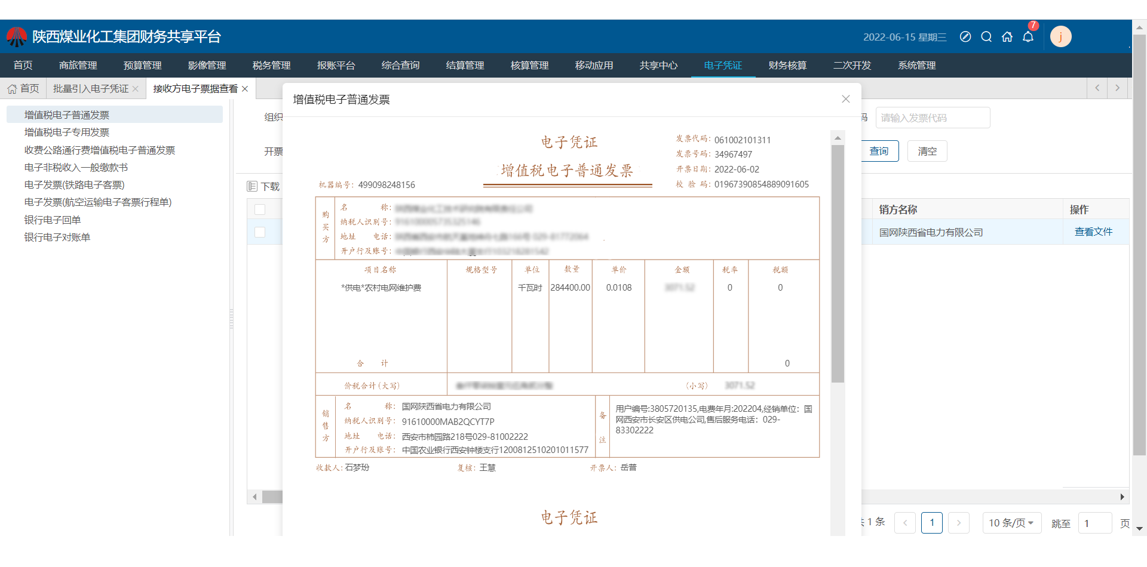Open the search magnifier icon
The image size is (1147, 567).
pyautogui.click(x=986, y=37)
